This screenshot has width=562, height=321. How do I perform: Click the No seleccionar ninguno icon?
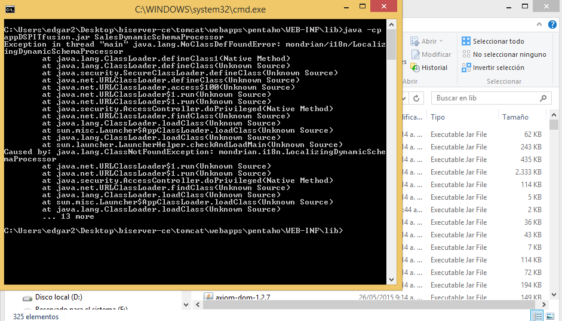(x=466, y=54)
